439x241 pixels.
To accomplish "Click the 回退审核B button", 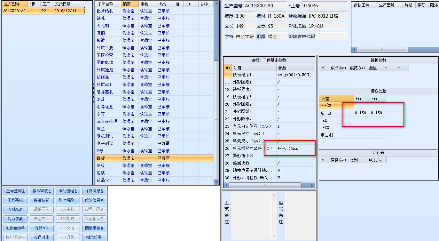I will pos(94,228).
